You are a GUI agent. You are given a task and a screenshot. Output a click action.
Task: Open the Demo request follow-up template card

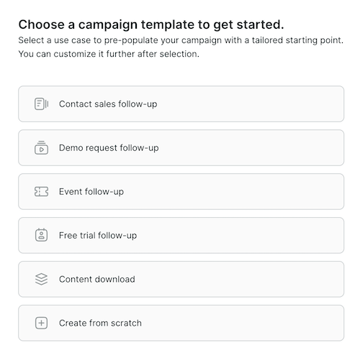click(x=181, y=148)
